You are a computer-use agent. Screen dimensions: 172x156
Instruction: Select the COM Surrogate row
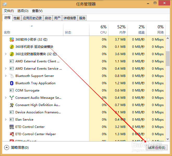[84, 90]
